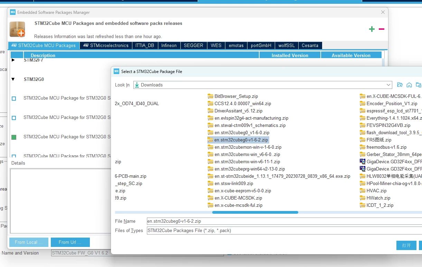The height and width of the screenshot is (267, 422).
Task: Collapse the STM32G0 tree node
Action: [x=13, y=79]
